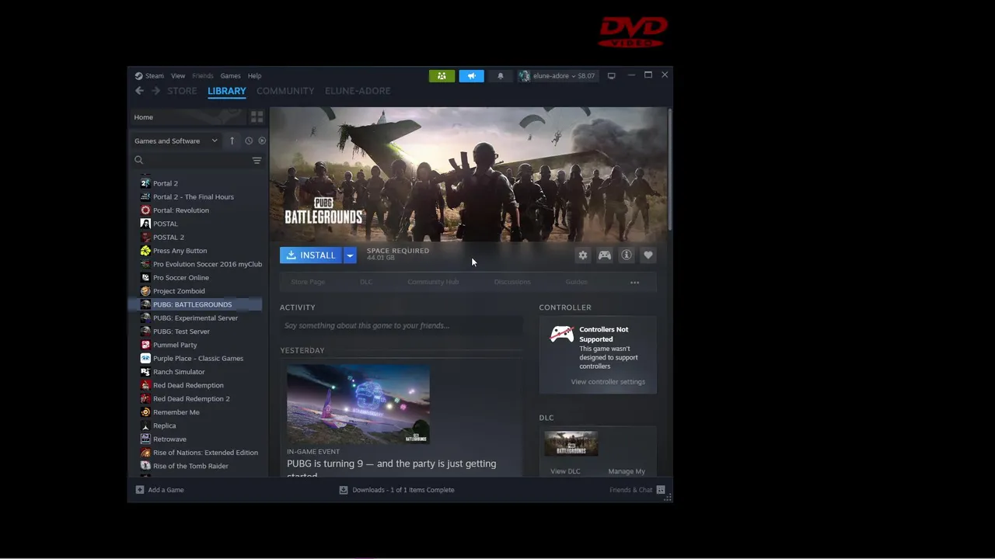Open controller layout gamepad icon
The width and height of the screenshot is (995, 559).
point(605,255)
